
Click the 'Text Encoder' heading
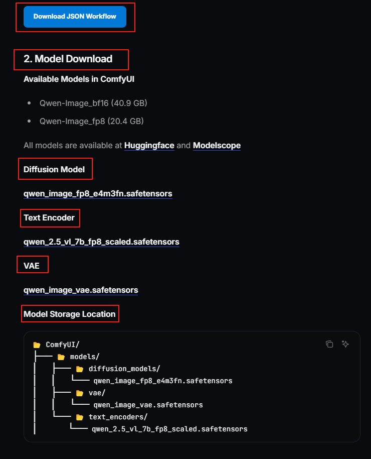click(x=49, y=218)
